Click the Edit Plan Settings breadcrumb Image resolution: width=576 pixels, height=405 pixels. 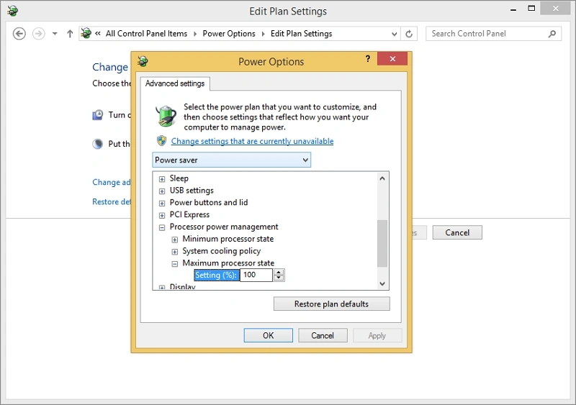click(x=301, y=34)
